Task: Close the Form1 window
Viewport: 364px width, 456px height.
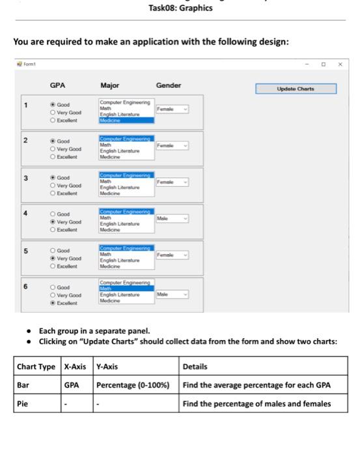Action: [340, 64]
